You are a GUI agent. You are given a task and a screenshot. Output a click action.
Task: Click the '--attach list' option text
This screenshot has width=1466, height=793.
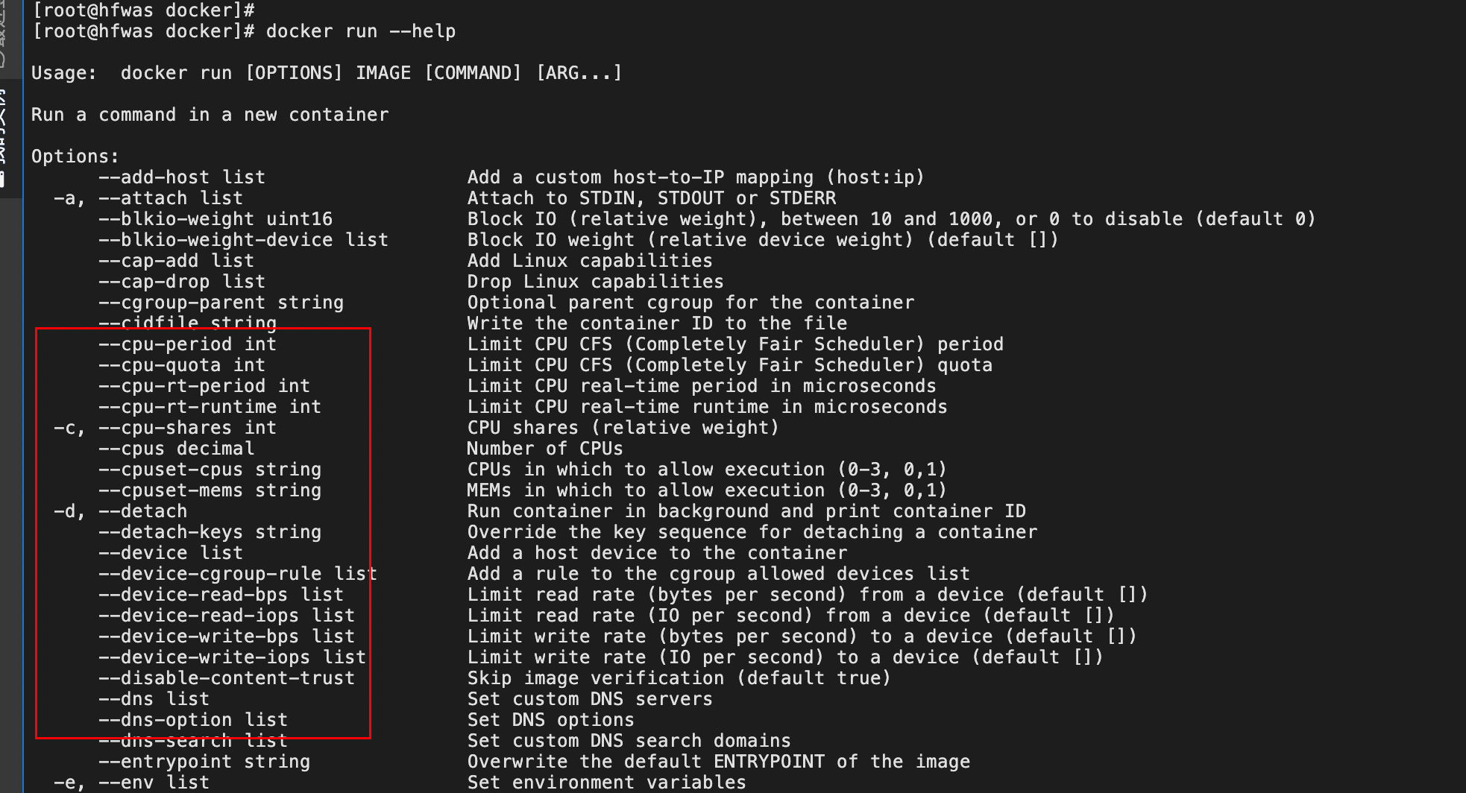pos(171,198)
